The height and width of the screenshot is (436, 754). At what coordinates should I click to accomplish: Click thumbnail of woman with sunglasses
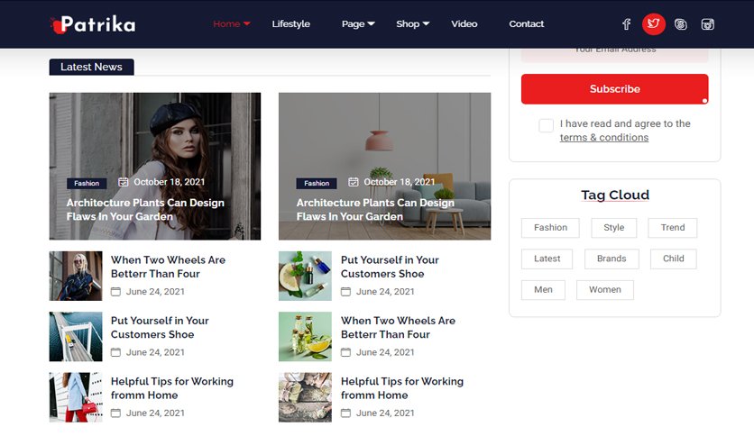(76, 276)
